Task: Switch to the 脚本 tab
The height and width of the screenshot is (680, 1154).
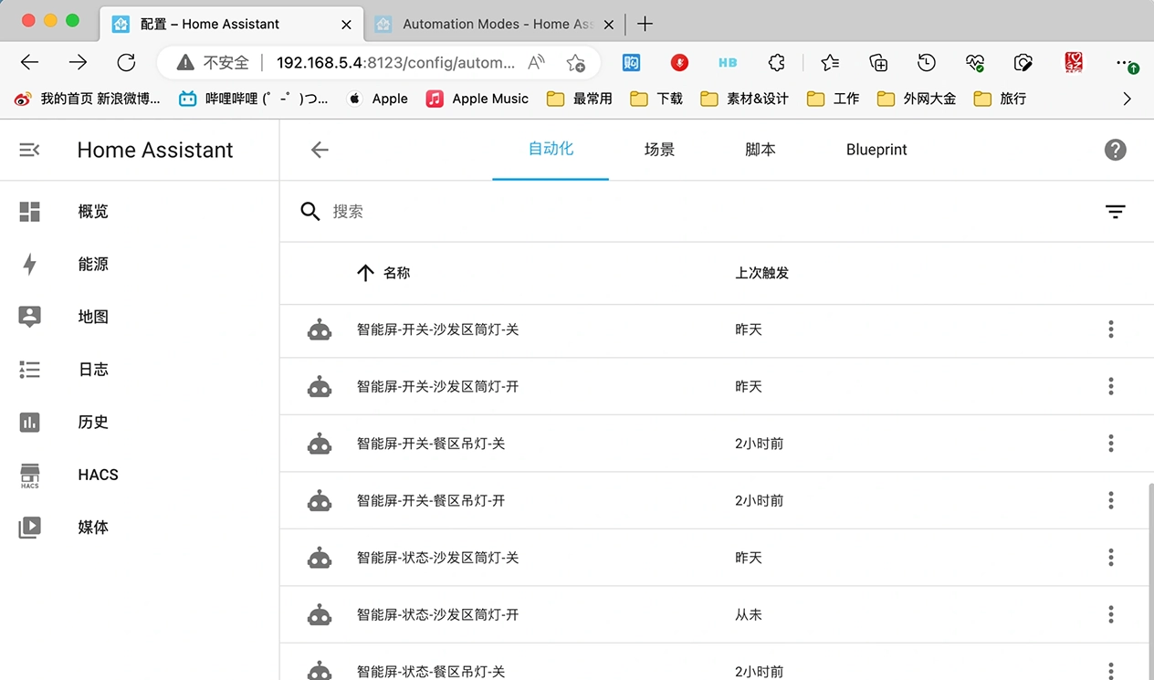Action: [x=761, y=150]
